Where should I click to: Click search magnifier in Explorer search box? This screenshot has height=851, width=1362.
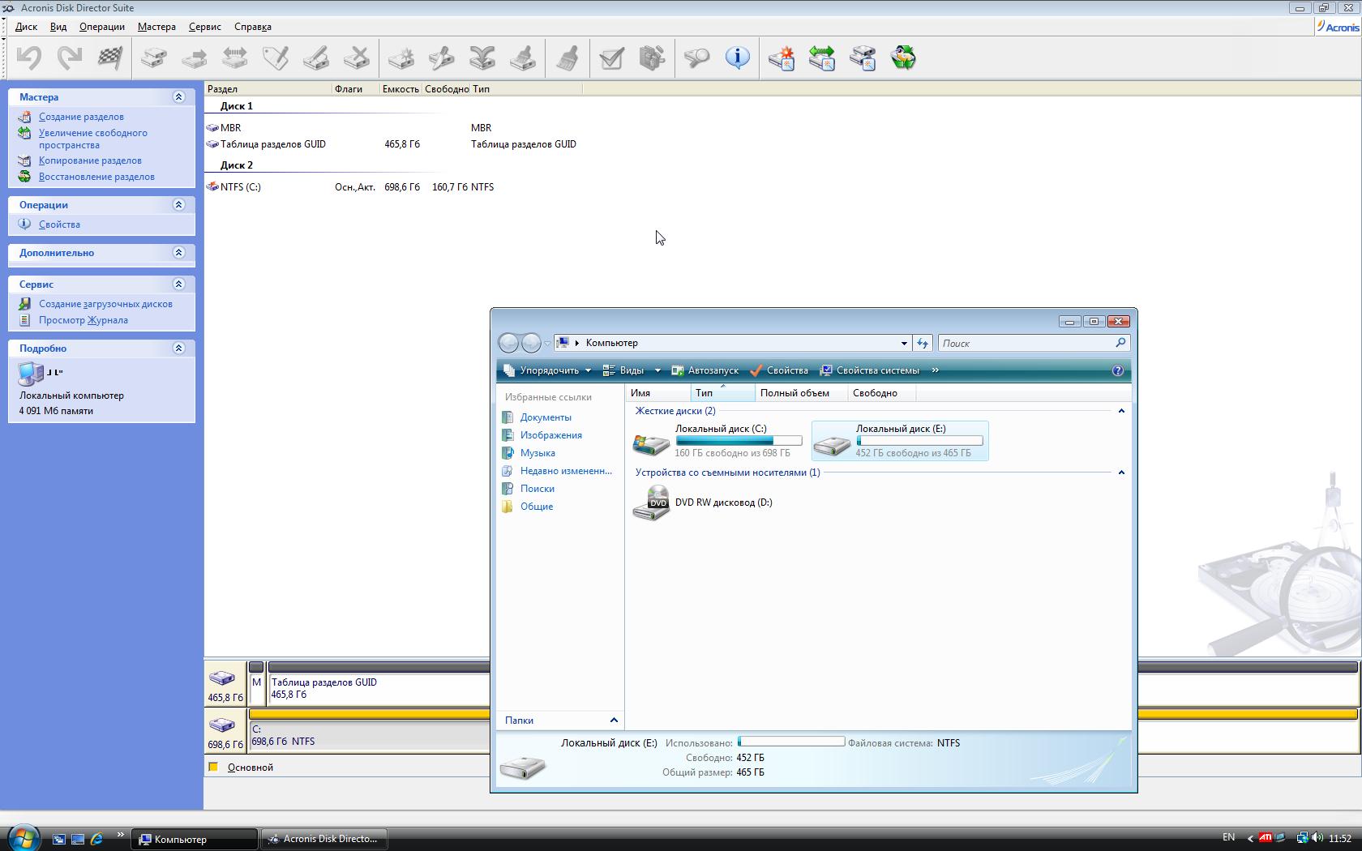point(1120,343)
